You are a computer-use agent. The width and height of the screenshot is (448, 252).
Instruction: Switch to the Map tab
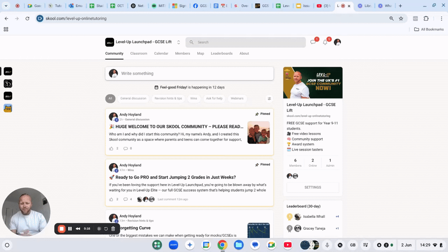200,53
